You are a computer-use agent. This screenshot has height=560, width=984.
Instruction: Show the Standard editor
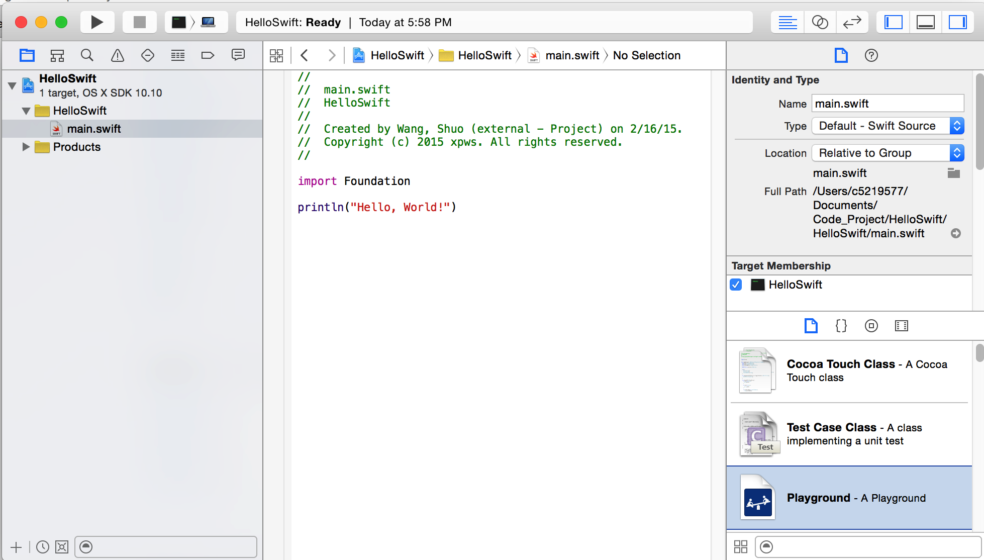point(788,22)
